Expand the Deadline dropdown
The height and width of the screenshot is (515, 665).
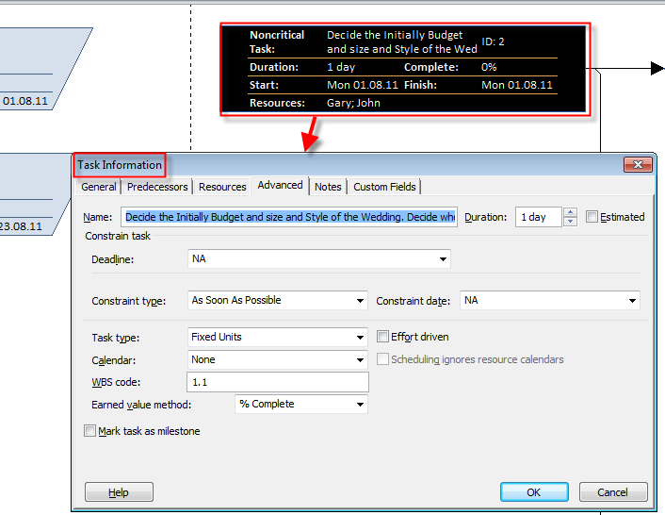tap(443, 258)
